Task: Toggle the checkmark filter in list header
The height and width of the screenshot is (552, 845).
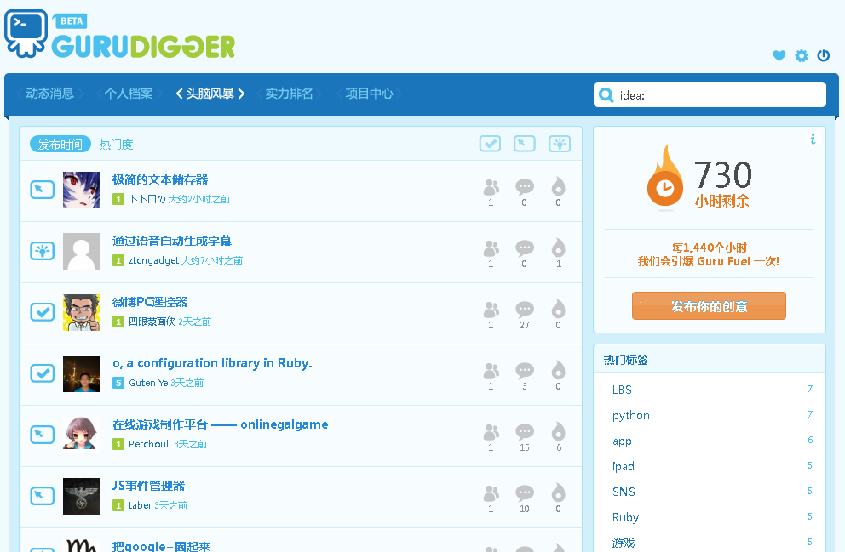Action: 490,144
